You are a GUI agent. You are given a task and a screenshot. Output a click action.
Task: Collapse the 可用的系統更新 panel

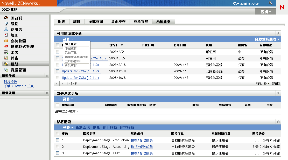pyautogui.click(x=278, y=33)
